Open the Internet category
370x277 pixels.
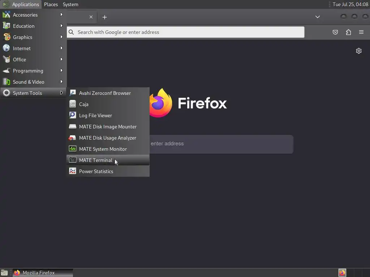tap(33, 48)
